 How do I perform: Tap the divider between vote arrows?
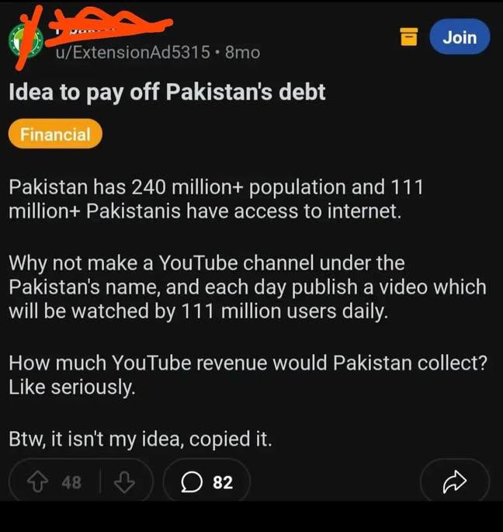pyautogui.click(x=100, y=482)
